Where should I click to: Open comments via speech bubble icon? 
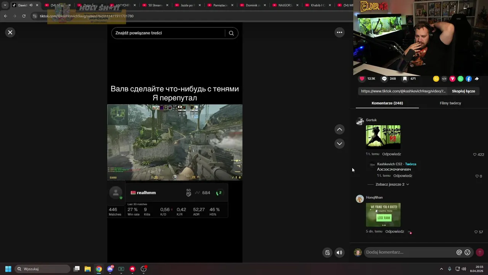click(x=384, y=79)
